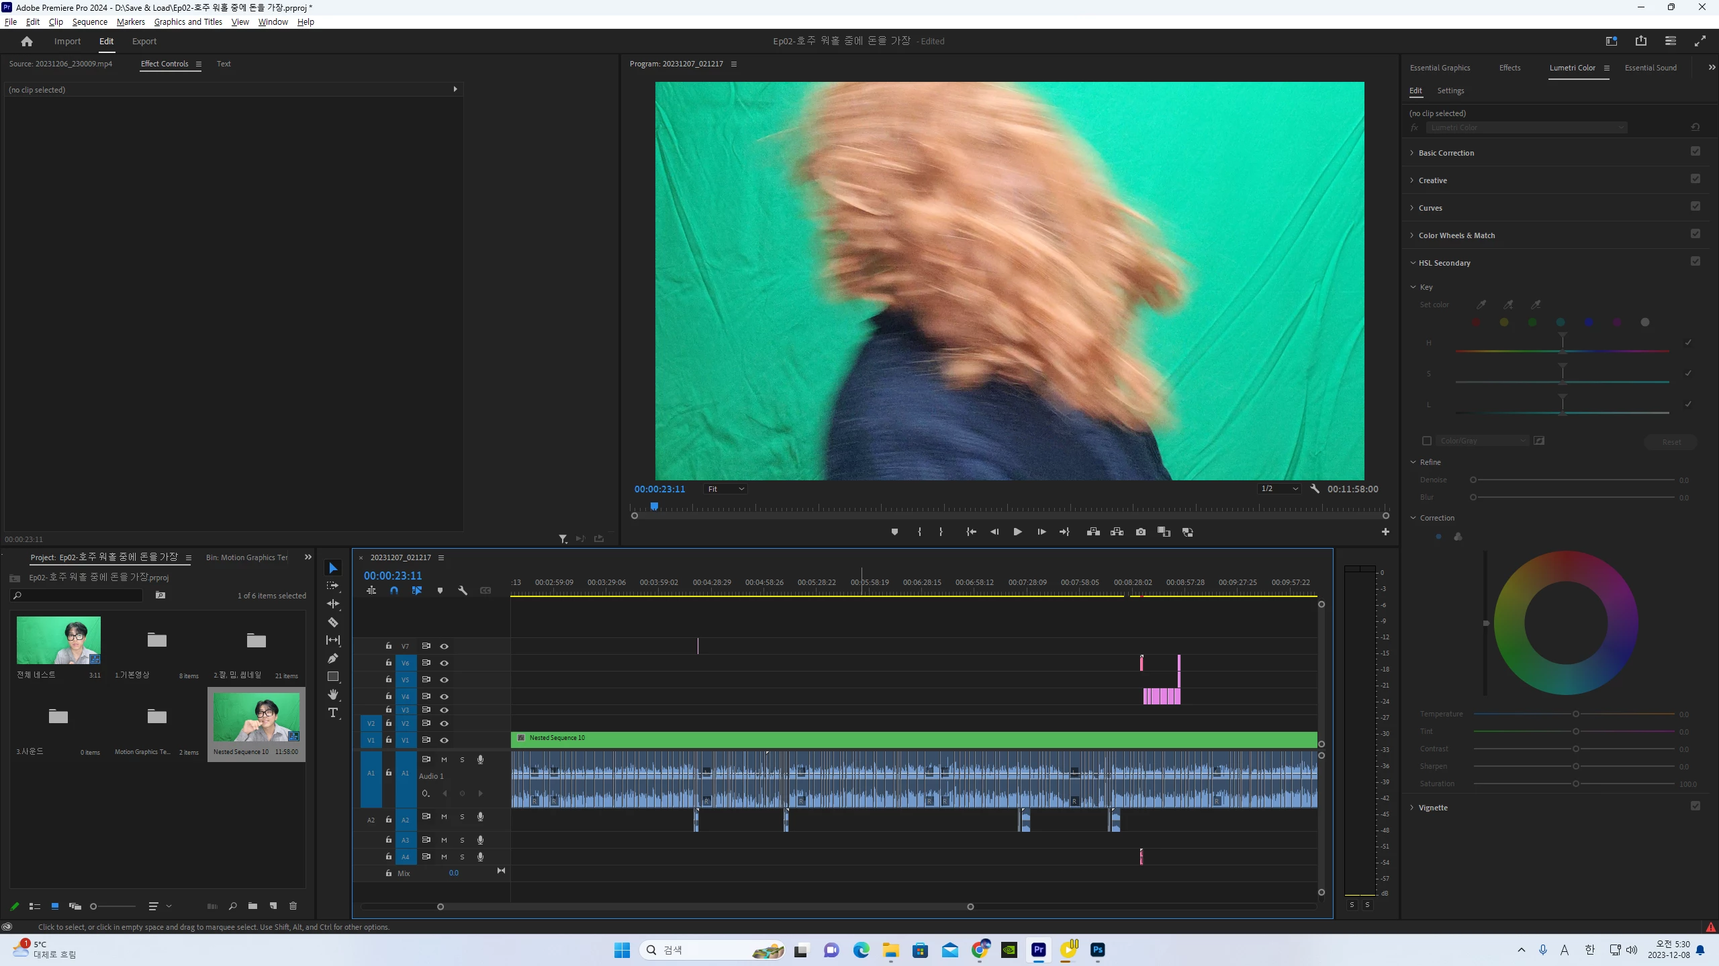
Task: Play the program monitor sequence
Action: pyautogui.click(x=1017, y=532)
